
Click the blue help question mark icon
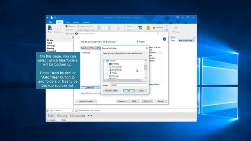tap(164, 39)
